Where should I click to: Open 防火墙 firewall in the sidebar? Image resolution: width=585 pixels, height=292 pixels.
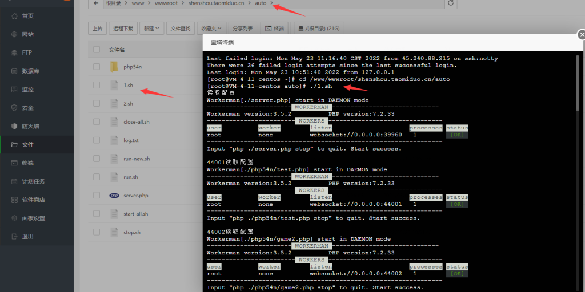(30, 126)
